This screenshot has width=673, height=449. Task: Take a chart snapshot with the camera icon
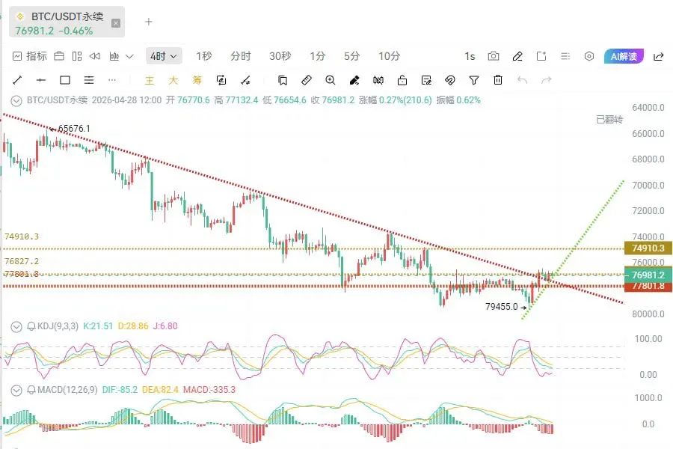point(494,56)
